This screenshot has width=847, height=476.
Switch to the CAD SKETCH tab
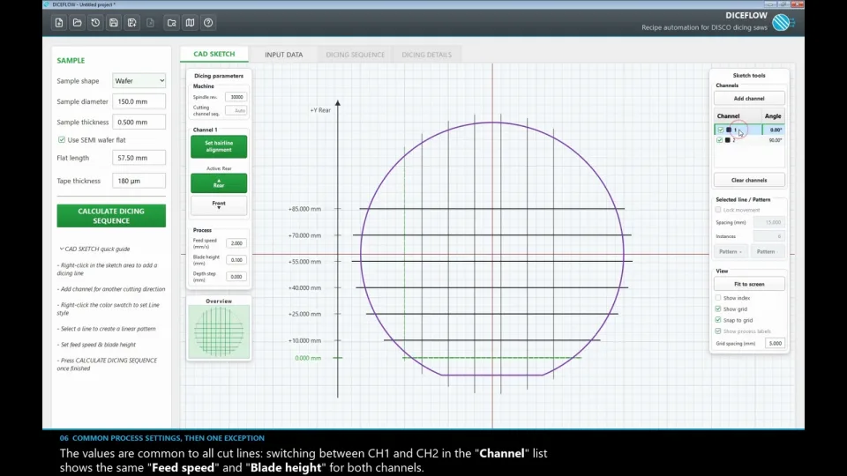click(x=214, y=54)
